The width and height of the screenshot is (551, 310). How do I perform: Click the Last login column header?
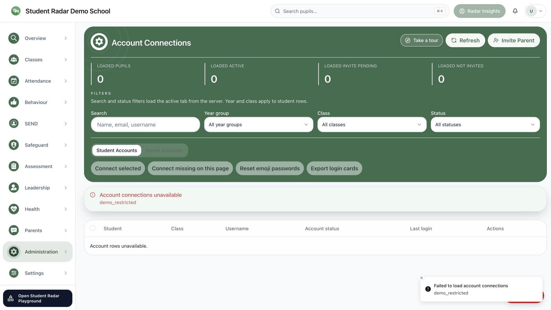[421, 229]
